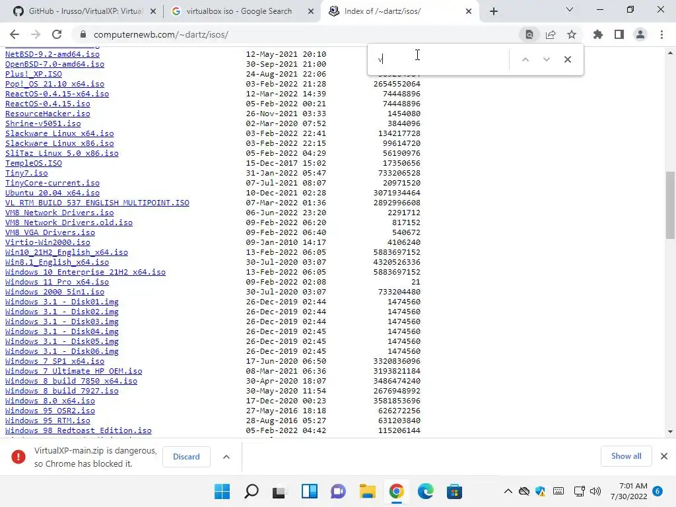Jump to previous find match
This screenshot has width=676, height=507.
click(525, 59)
